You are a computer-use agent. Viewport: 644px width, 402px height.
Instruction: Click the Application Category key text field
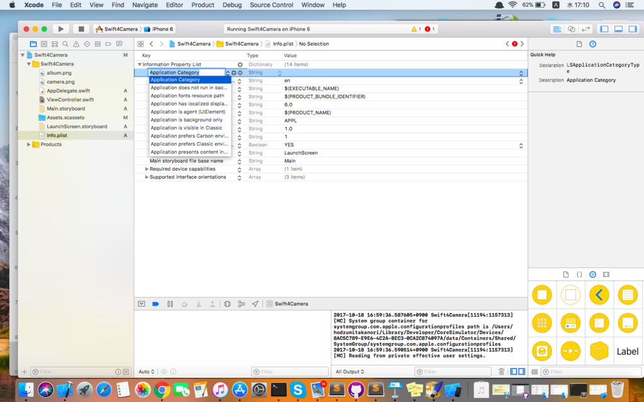[186, 73]
